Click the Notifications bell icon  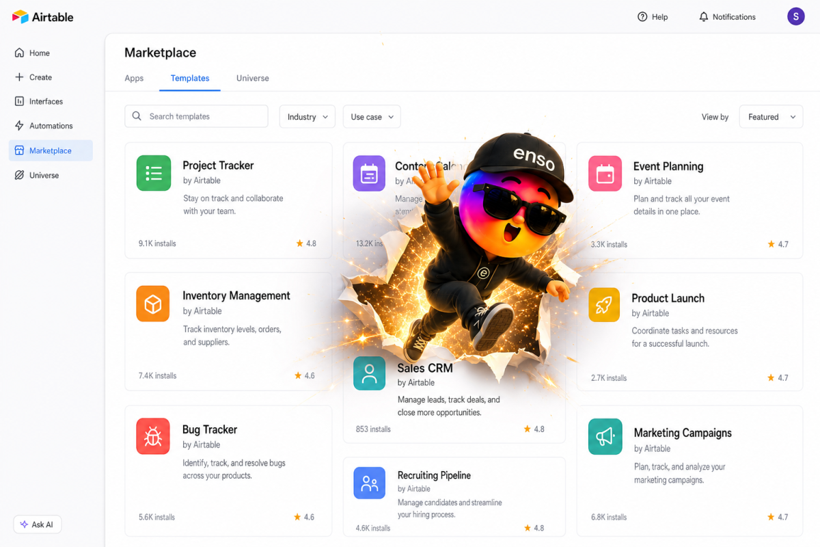tap(704, 17)
